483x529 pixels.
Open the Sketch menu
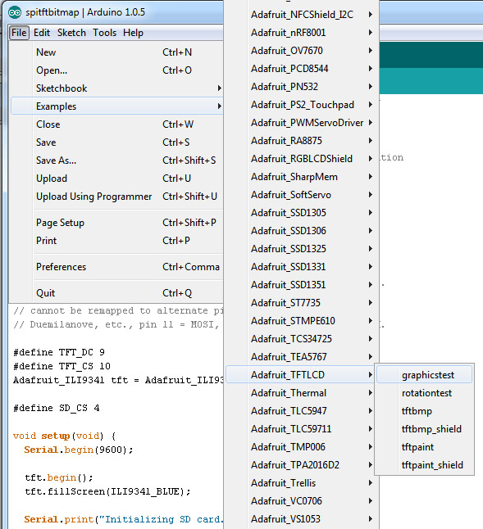click(71, 33)
